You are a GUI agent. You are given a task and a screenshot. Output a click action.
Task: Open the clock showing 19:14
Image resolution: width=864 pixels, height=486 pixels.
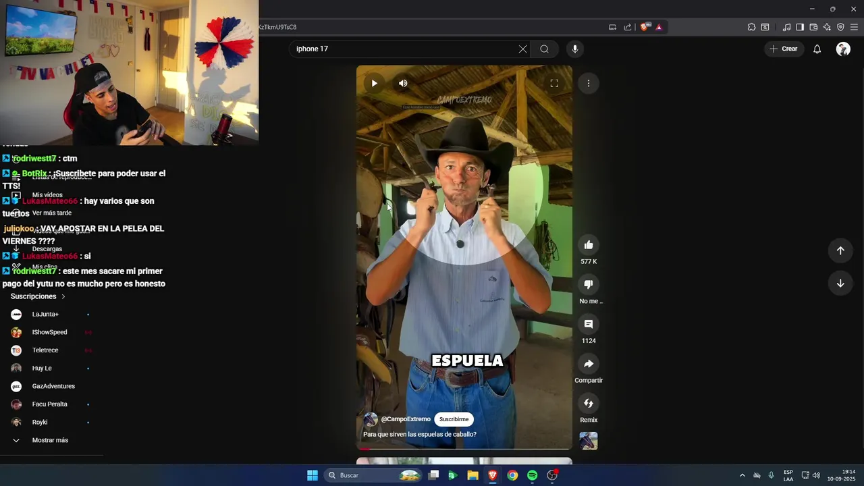click(x=842, y=475)
